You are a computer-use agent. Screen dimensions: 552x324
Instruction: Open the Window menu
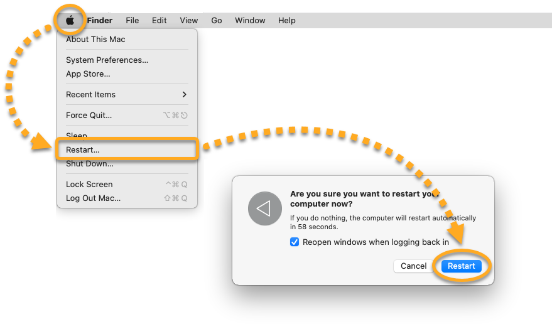click(x=250, y=21)
